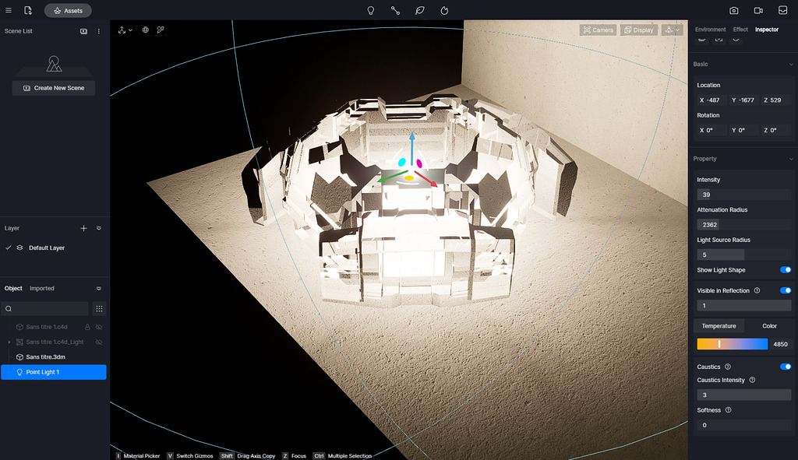The height and width of the screenshot is (460, 798).
Task: Adjust the color temperature slider
Action: coord(733,343)
